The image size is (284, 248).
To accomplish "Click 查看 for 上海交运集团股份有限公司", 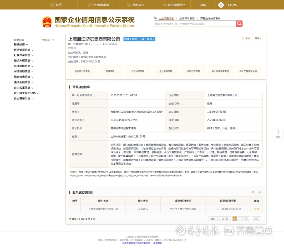I will click(x=256, y=209).
